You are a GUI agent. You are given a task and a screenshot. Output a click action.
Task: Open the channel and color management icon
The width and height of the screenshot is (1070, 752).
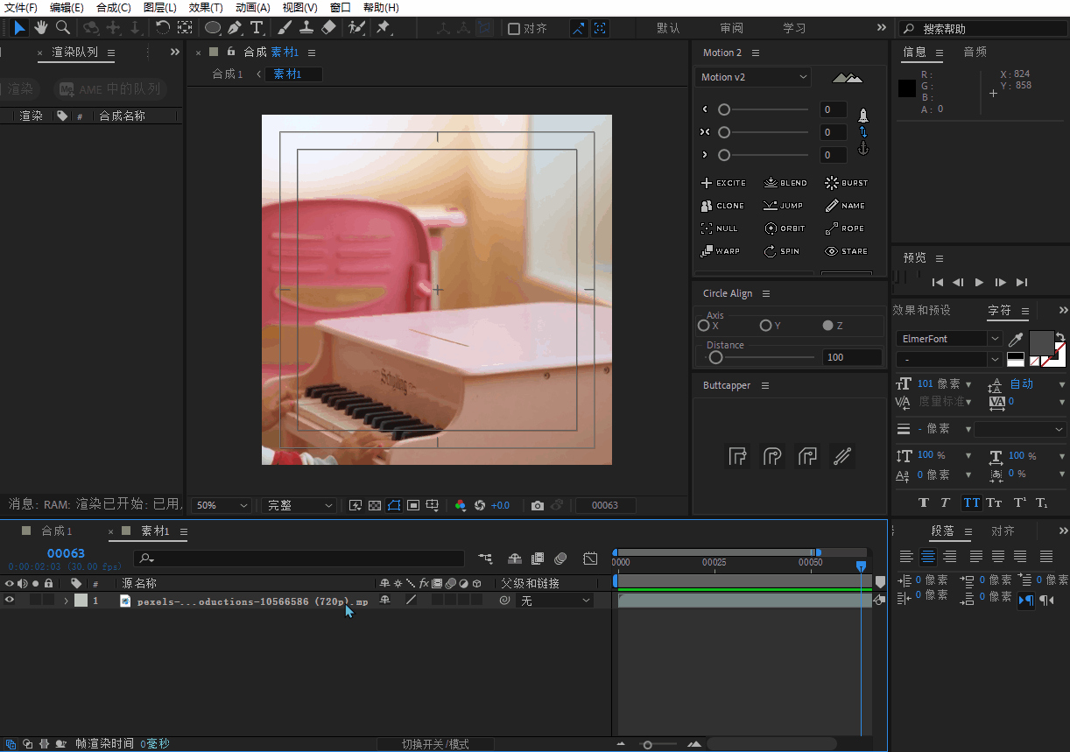(x=461, y=505)
